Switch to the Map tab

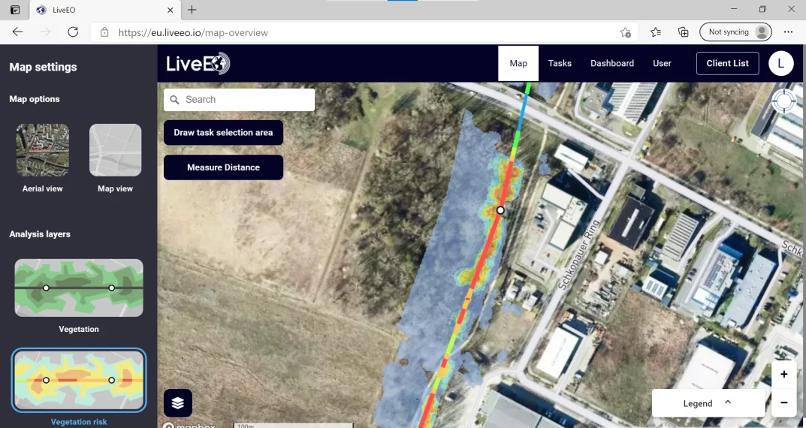coord(518,63)
